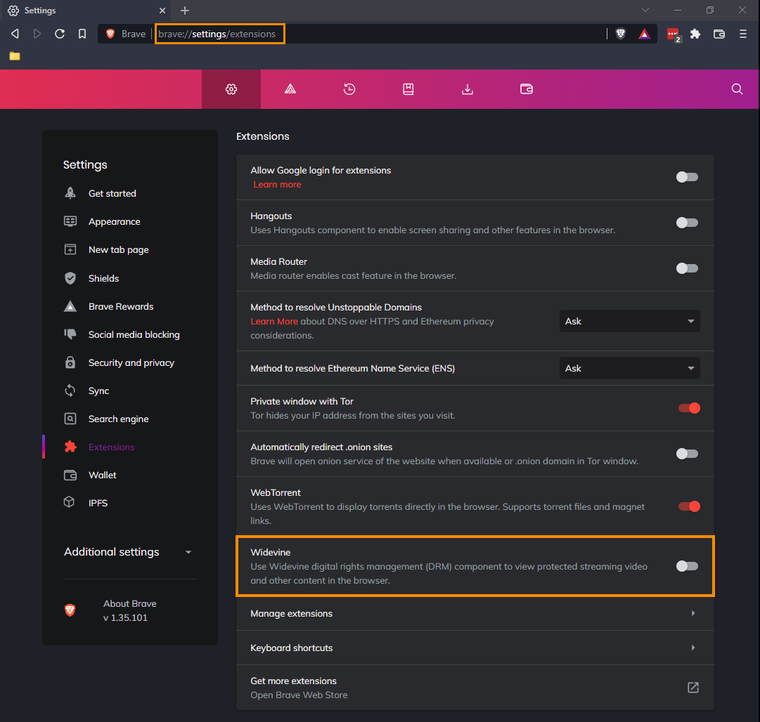Turn off the WebTorrent toggle
This screenshot has width=760, height=722.
689,506
